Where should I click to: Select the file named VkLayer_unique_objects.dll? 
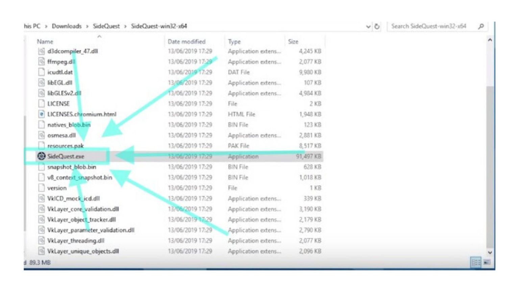(x=83, y=251)
